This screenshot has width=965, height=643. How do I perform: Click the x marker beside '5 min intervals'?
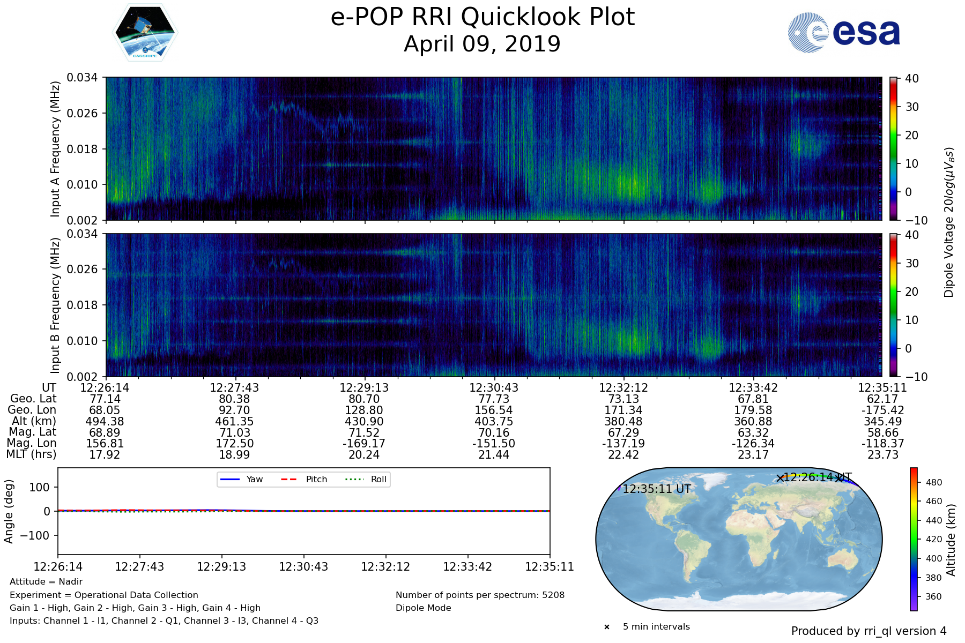(x=607, y=627)
